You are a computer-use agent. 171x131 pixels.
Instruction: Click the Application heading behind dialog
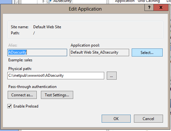pyautogui.click(x=125, y=1)
